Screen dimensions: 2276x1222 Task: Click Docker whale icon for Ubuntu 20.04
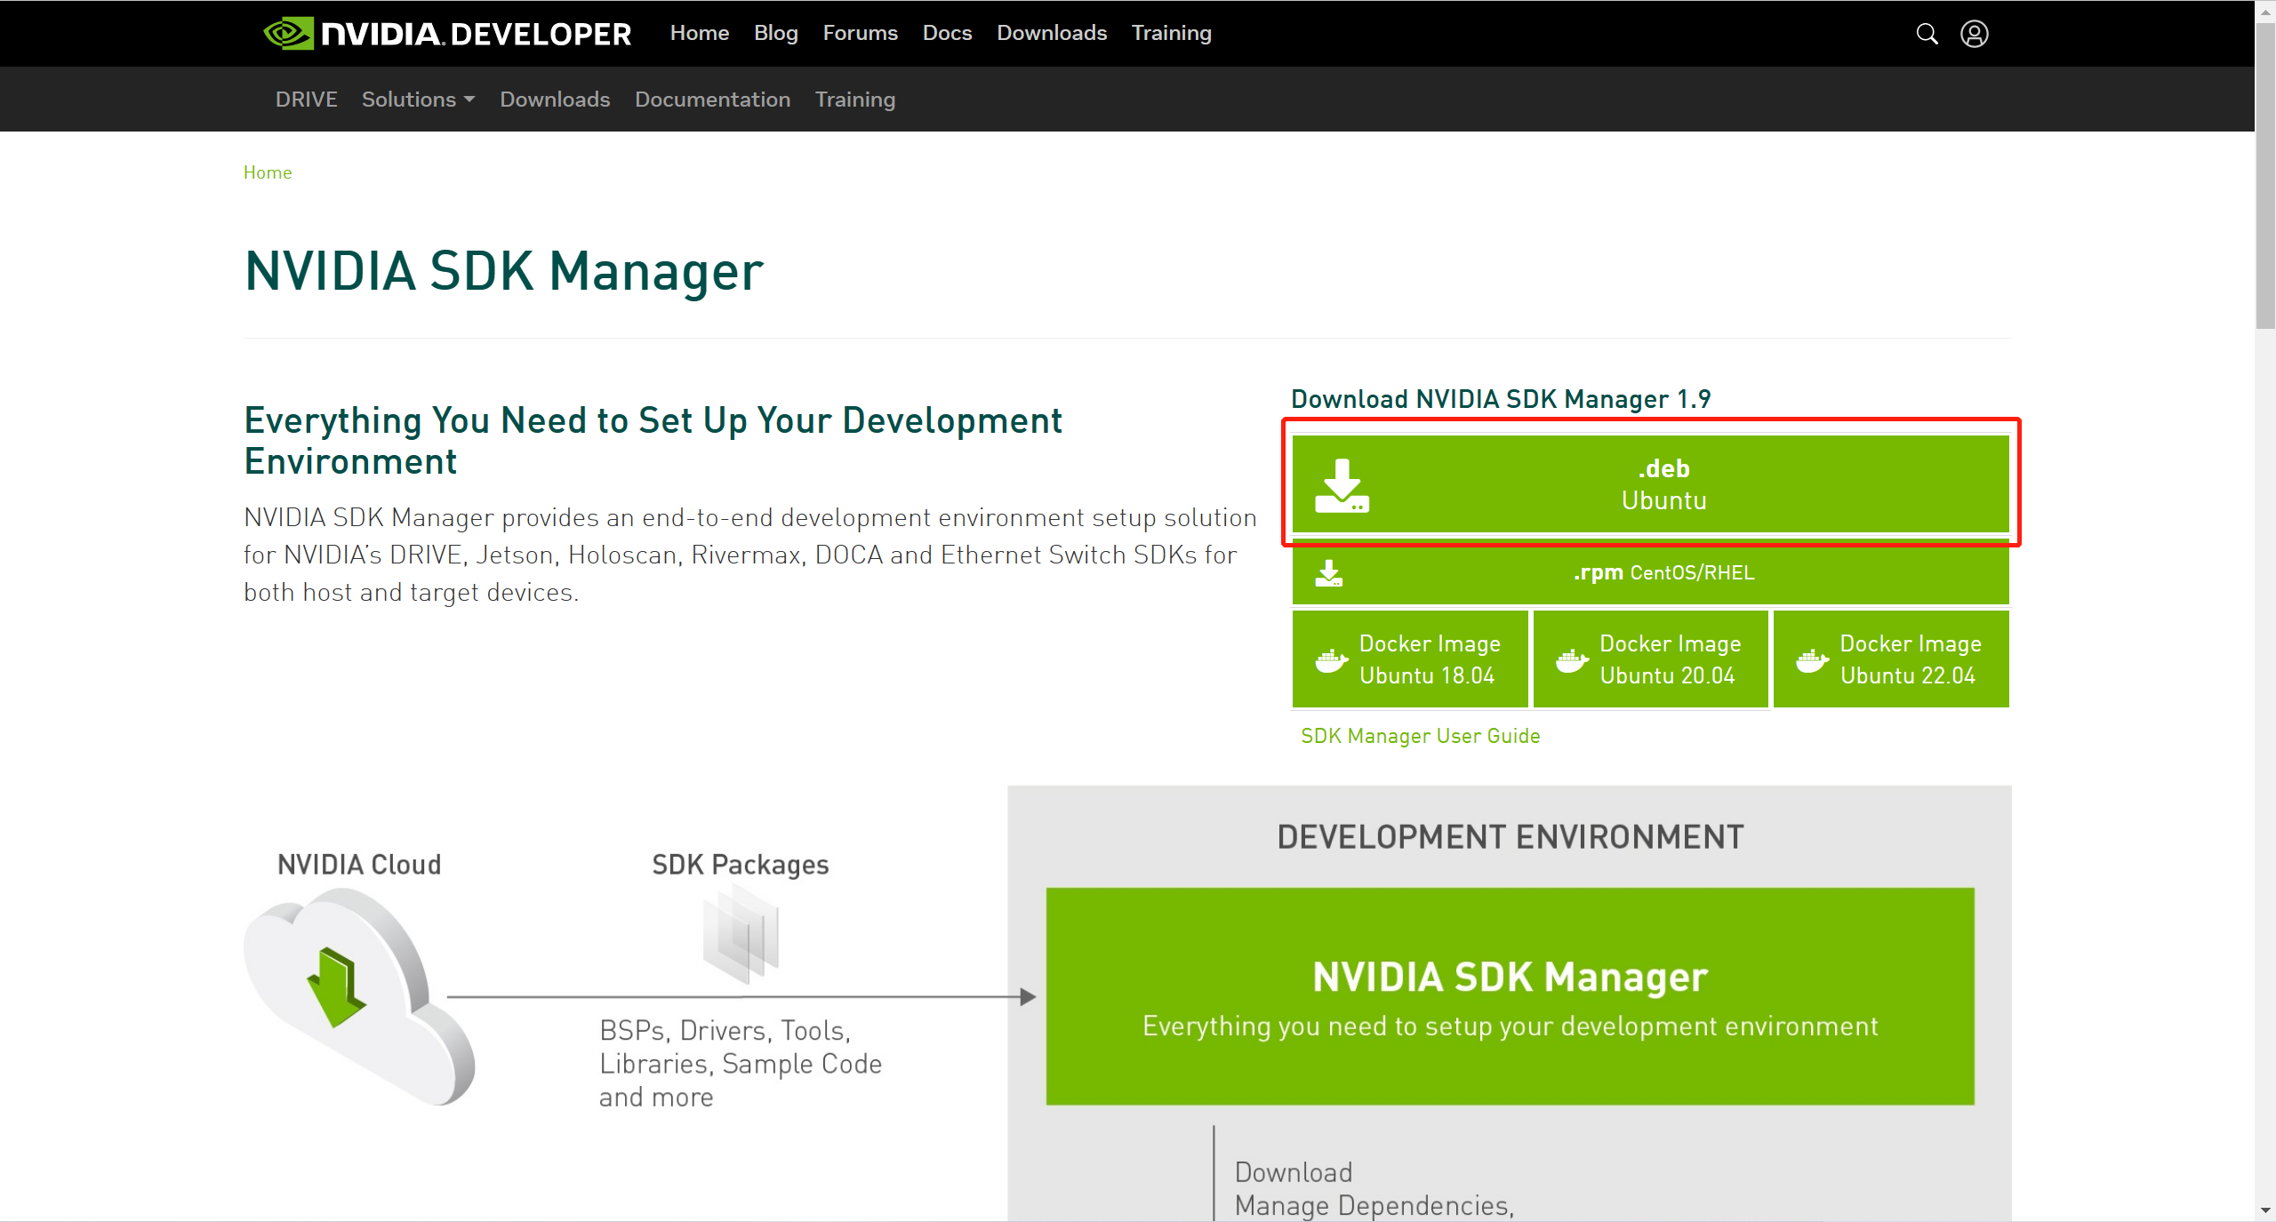coord(1572,660)
